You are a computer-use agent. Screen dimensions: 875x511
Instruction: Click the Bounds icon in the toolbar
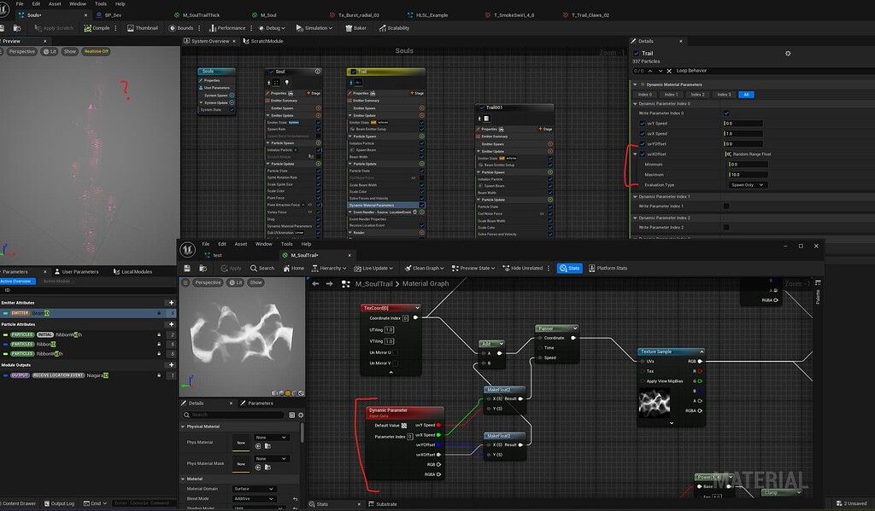(x=173, y=27)
